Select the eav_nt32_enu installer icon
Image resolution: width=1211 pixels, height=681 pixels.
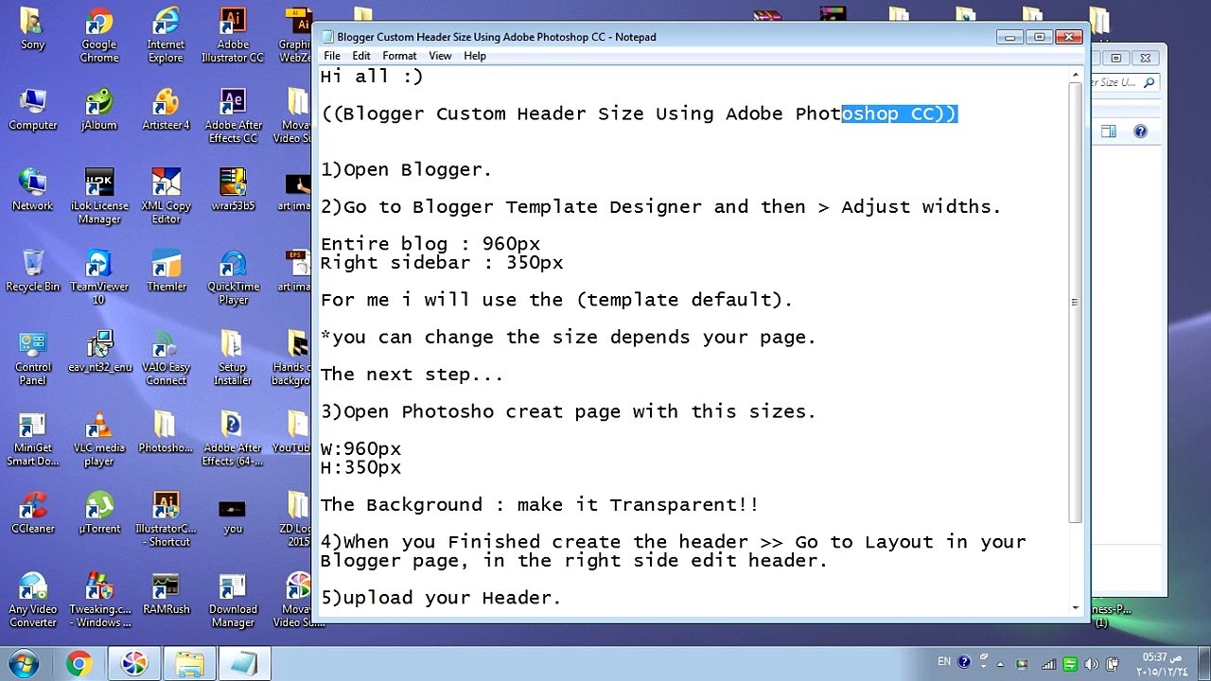click(98, 353)
